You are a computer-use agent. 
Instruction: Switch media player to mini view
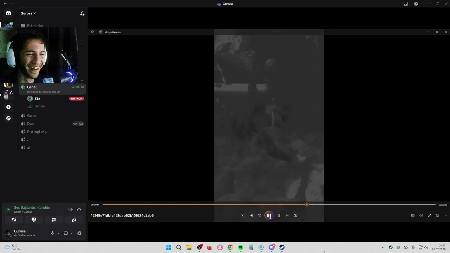[438, 215]
